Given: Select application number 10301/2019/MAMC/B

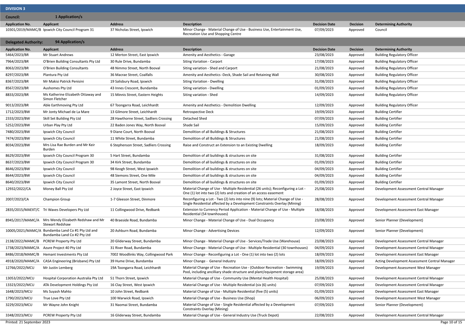Looking at the screenshot, I should click(x=23, y=30).
